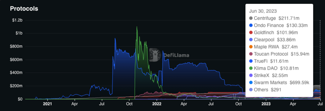This screenshot has height=111, width=325.
Task: Click the purple StrikeX legend dot
Action: pos(251,76)
